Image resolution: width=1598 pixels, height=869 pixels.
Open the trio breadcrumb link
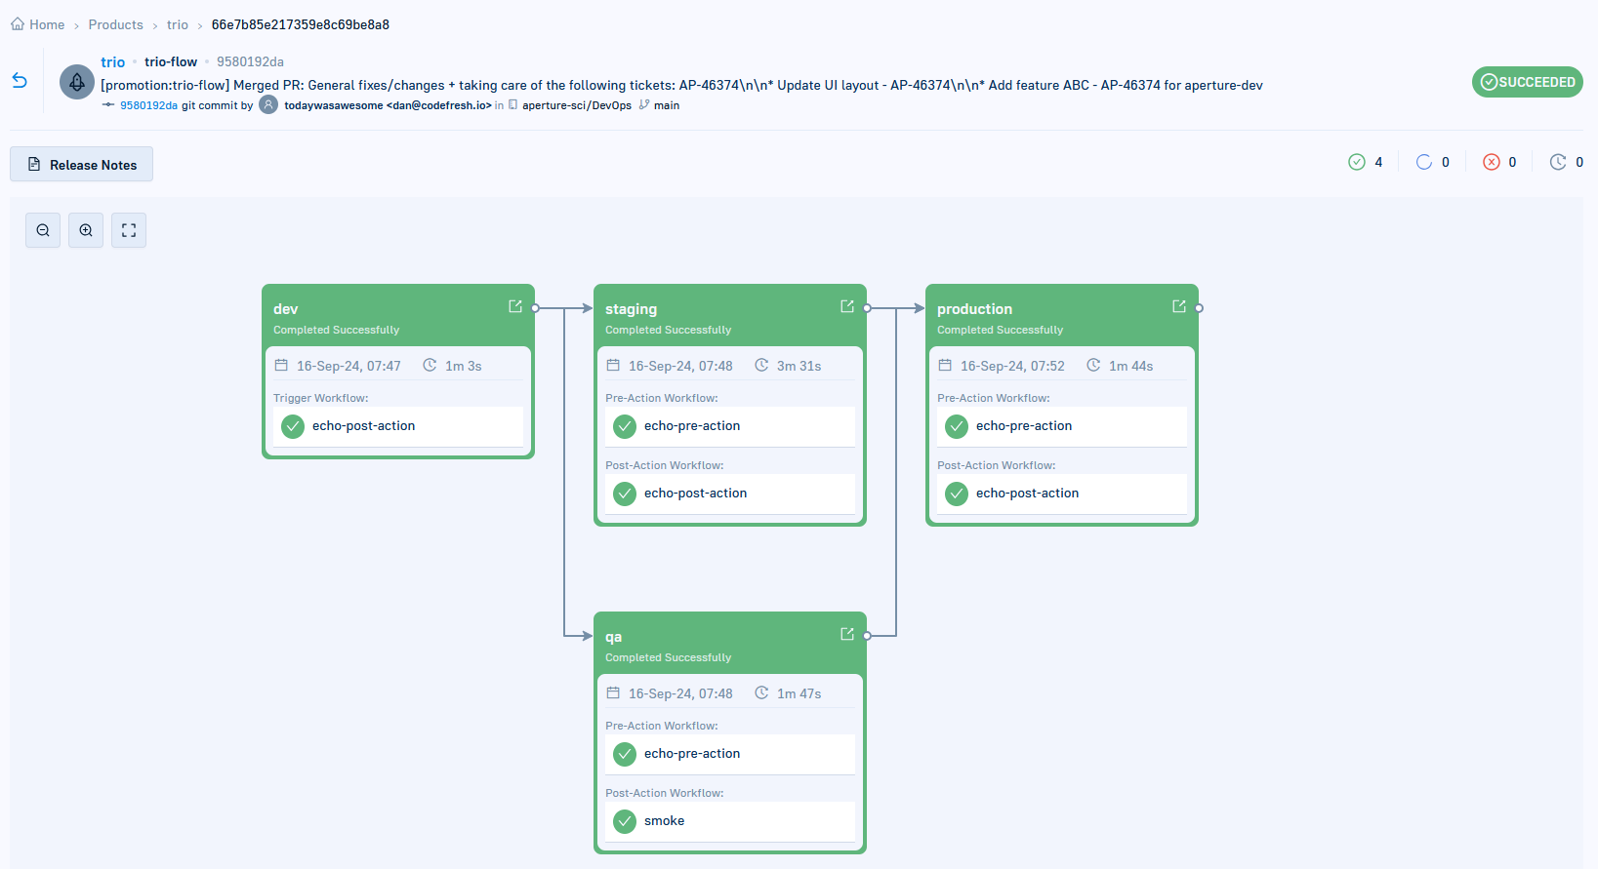[x=177, y=24]
